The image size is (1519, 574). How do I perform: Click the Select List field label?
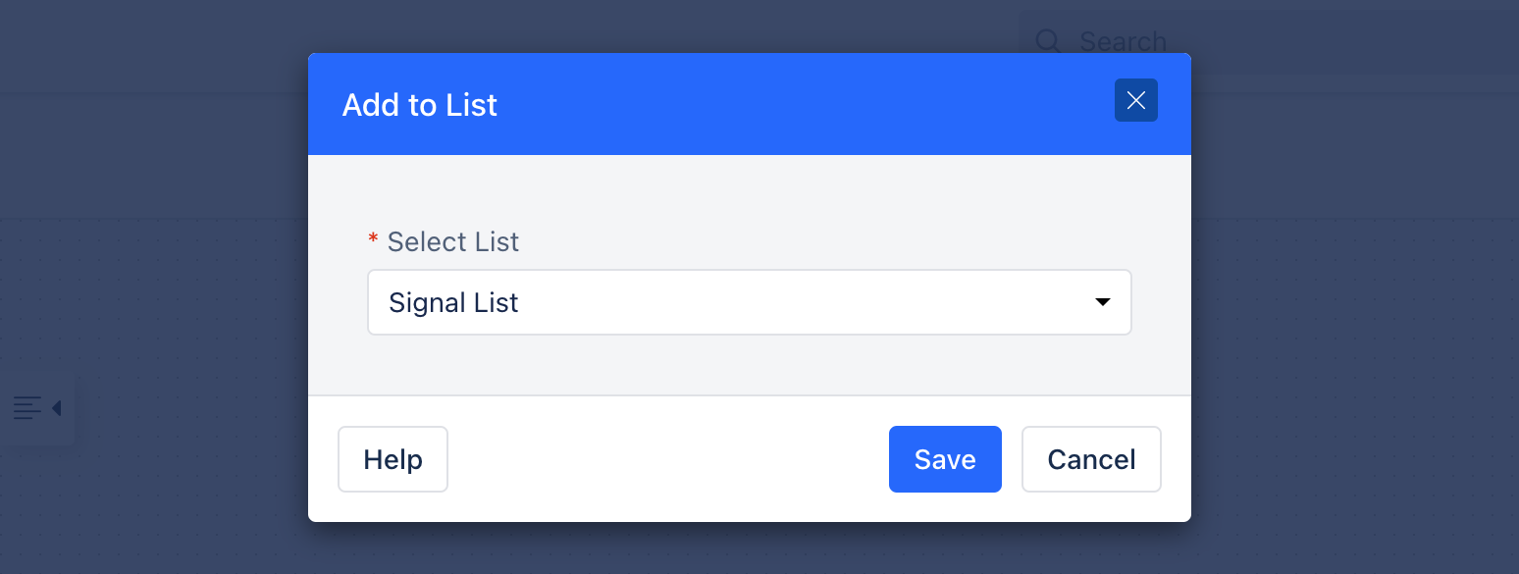[x=452, y=241]
